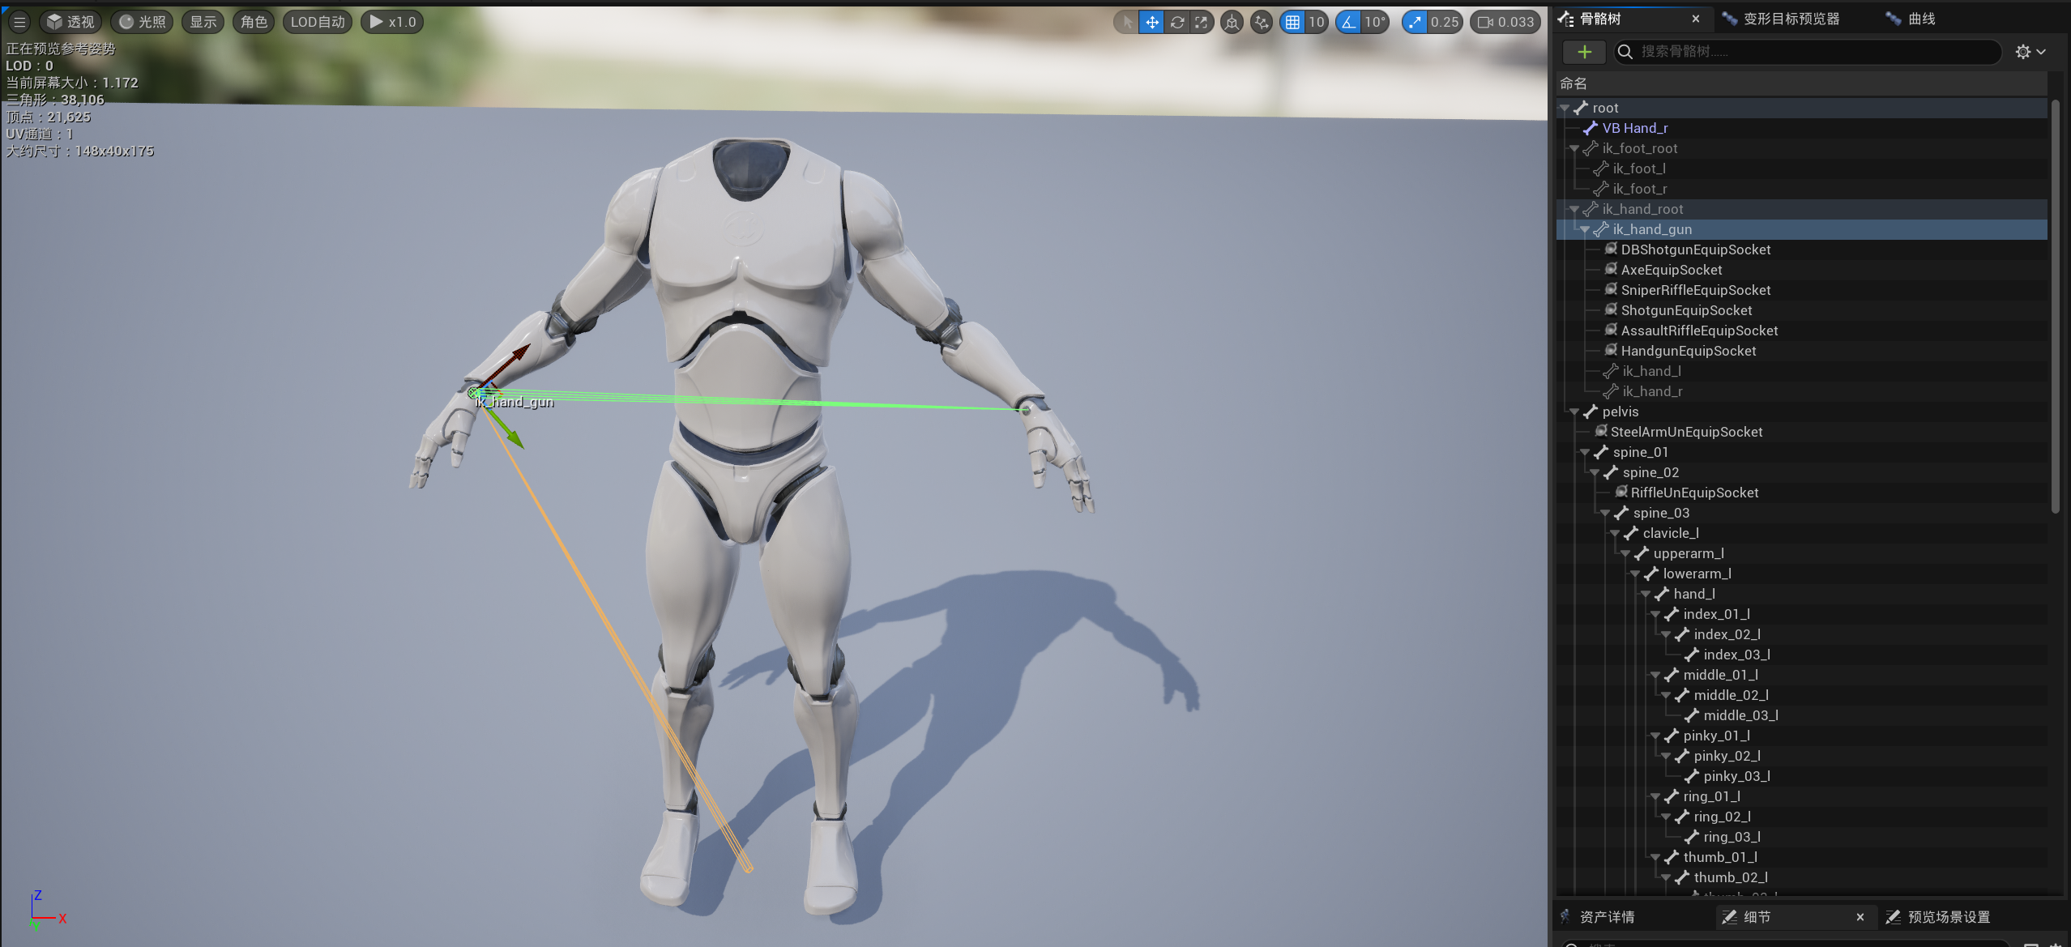Open the 光照 lighting mode menu
The image size is (2071, 947).
tap(143, 22)
